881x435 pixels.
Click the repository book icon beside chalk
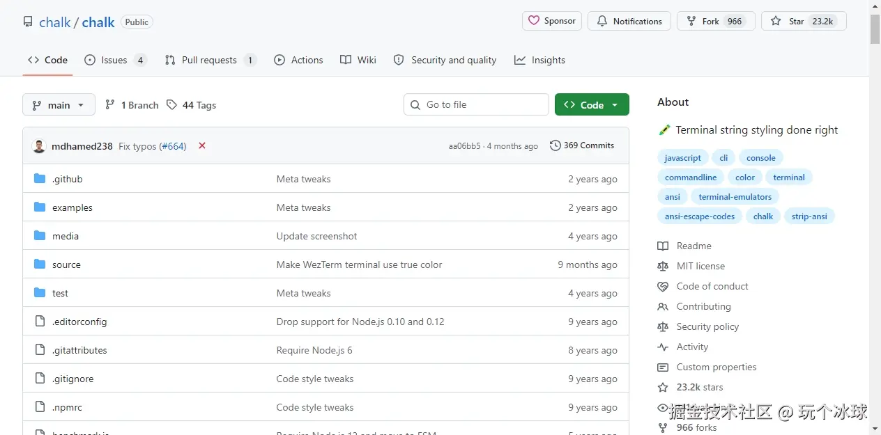[x=28, y=22]
